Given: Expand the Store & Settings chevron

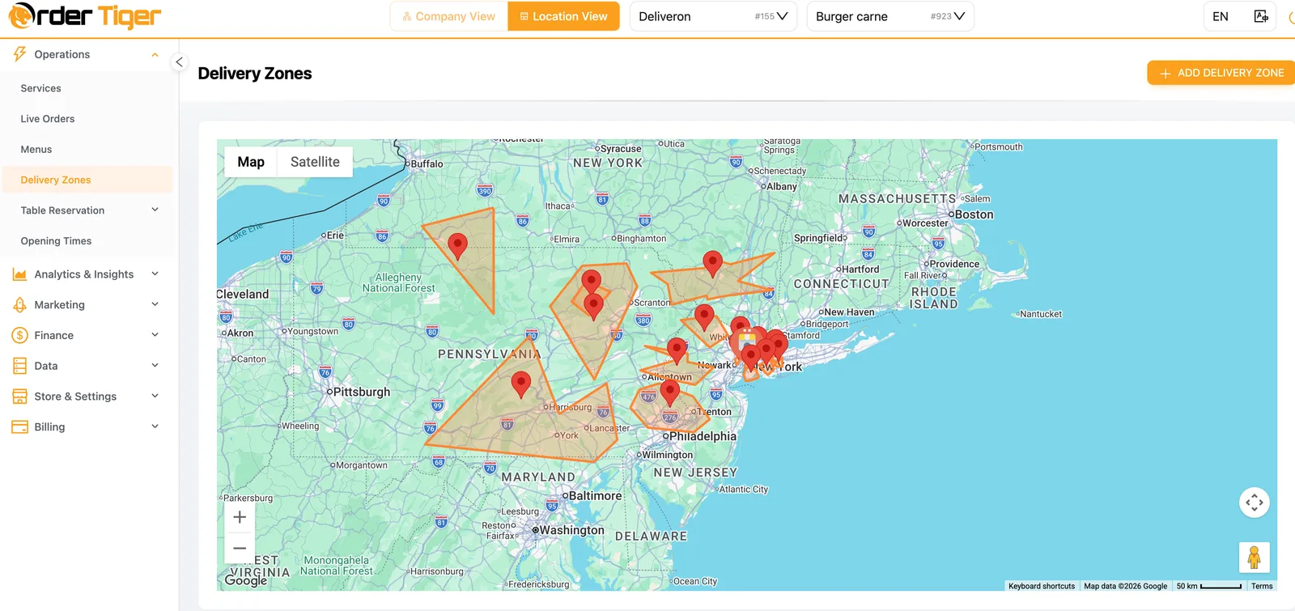Looking at the screenshot, I should [x=155, y=397].
